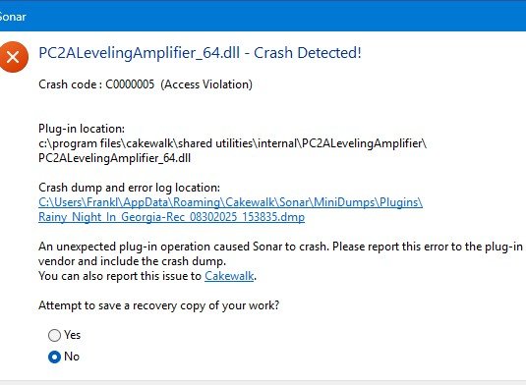
Task: Click the Yes option label text
Action: [72, 335]
